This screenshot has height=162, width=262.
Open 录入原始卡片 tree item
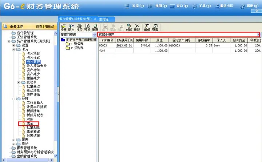(37, 66)
